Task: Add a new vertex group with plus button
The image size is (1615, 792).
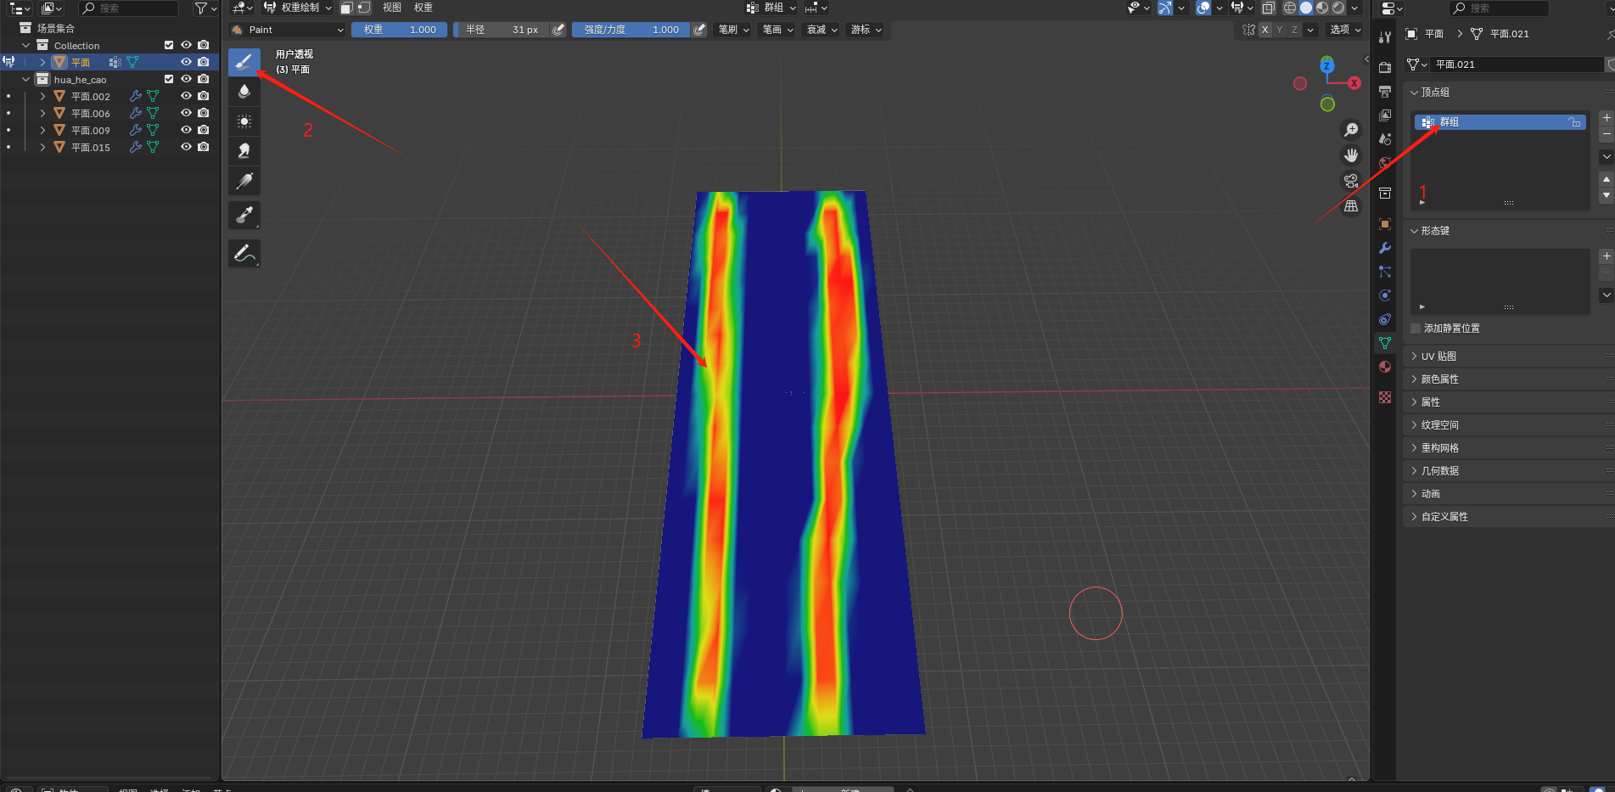Action: [1607, 118]
